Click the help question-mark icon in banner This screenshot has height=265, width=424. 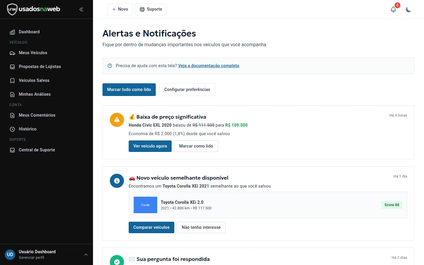click(x=110, y=66)
